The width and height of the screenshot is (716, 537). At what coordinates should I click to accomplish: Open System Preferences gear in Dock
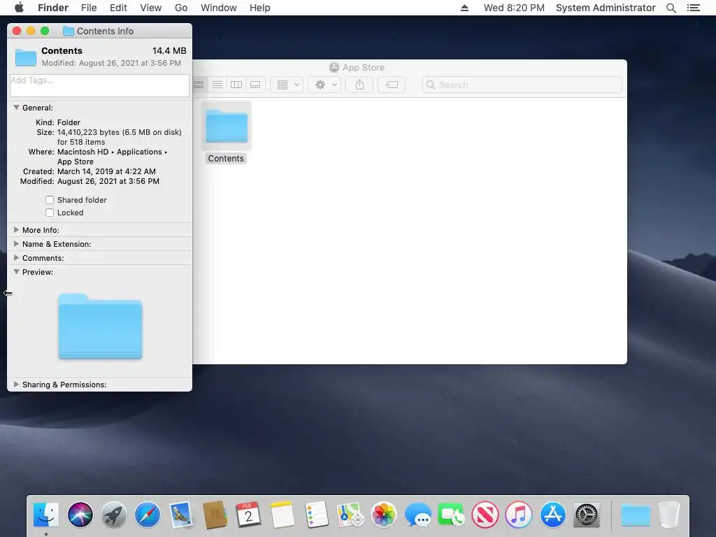click(x=587, y=515)
